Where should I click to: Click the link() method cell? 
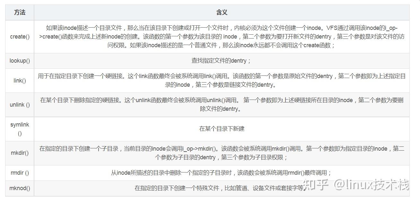pyautogui.click(x=20, y=81)
